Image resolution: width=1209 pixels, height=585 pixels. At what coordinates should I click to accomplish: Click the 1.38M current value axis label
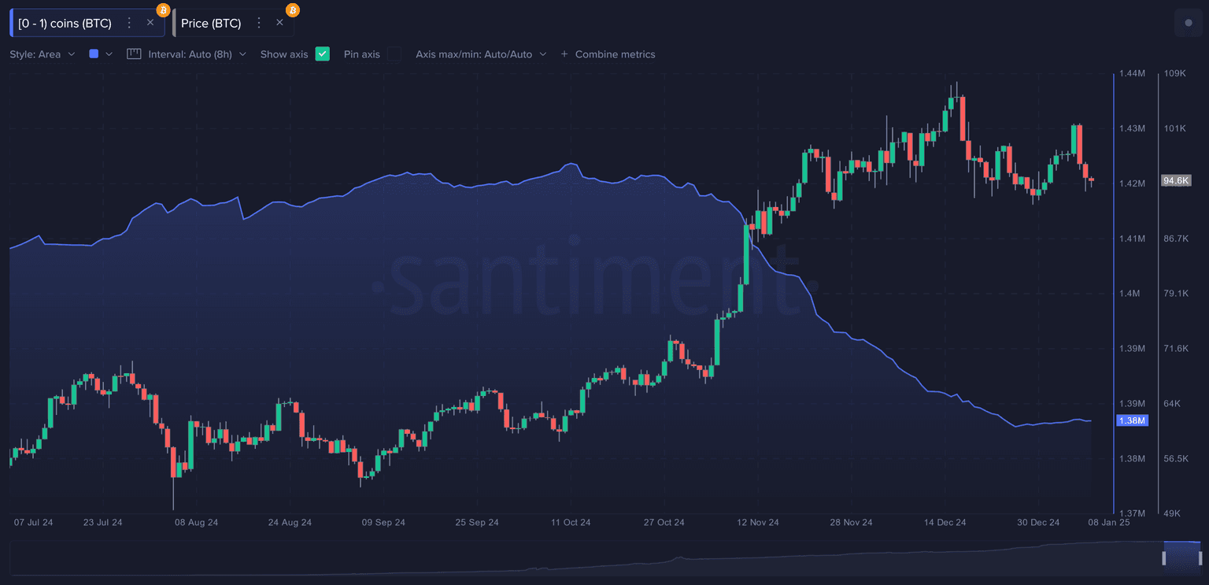point(1132,420)
